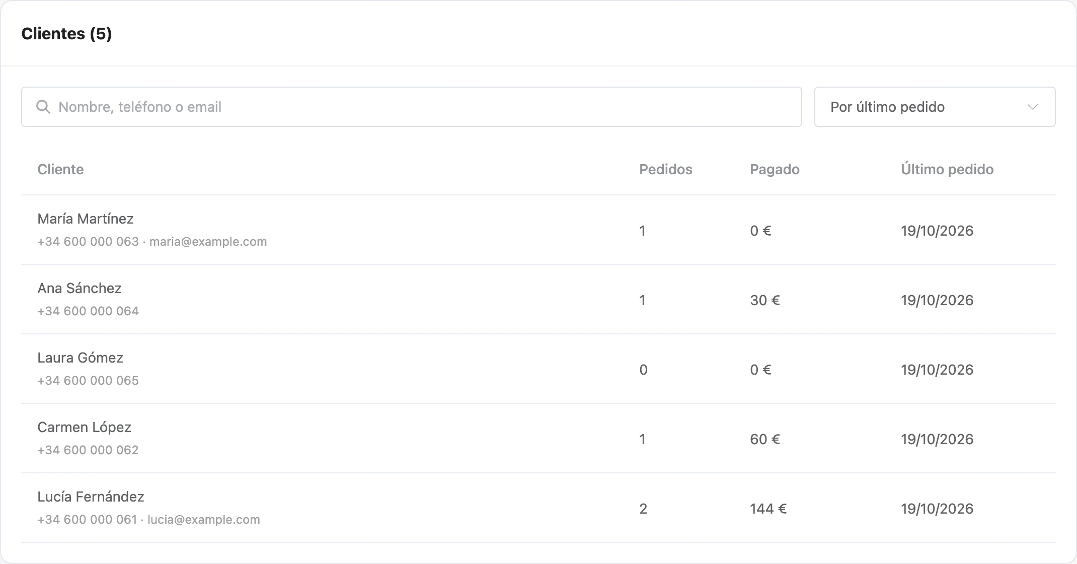
Task: Click the Cliente column header
Action: point(60,169)
